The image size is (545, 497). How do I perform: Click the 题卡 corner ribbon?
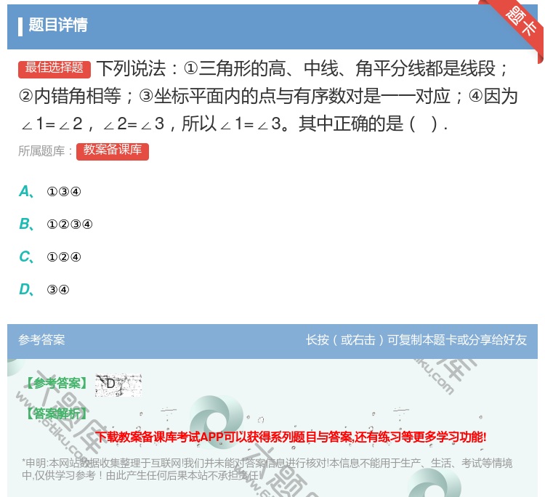point(520,23)
